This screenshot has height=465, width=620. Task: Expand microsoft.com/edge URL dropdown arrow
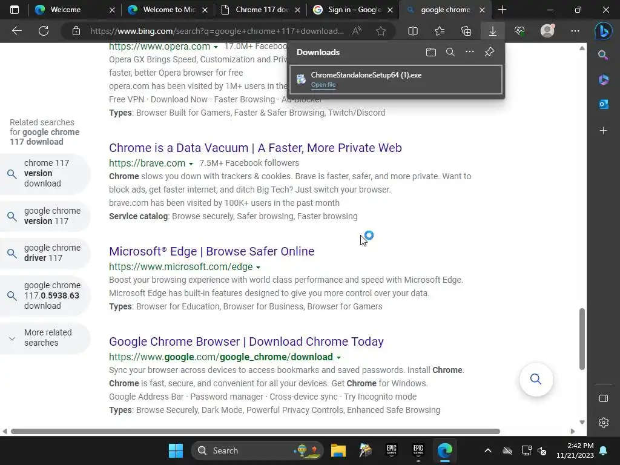tap(258, 268)
